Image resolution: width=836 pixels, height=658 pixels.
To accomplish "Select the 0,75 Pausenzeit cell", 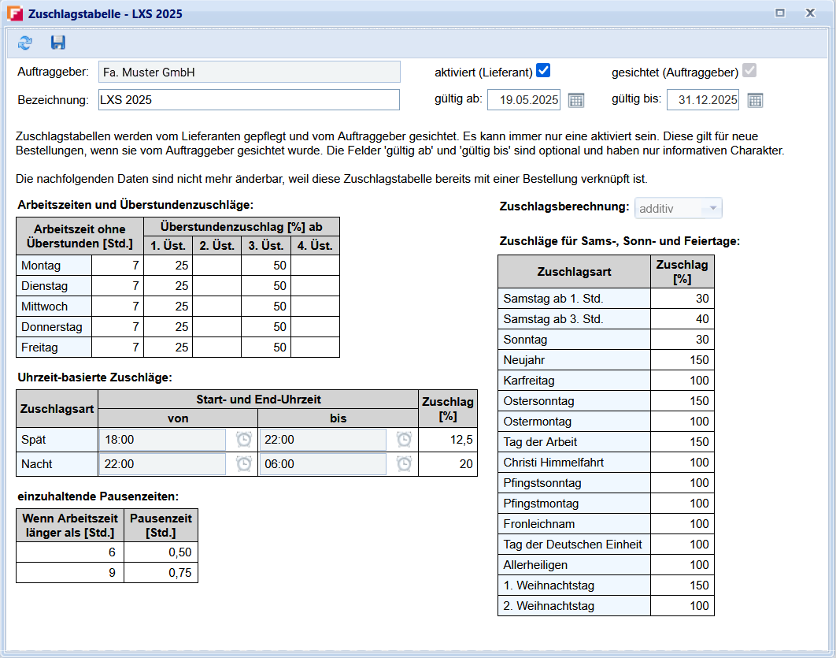I will pyautogui.click(x=161, y=573).
